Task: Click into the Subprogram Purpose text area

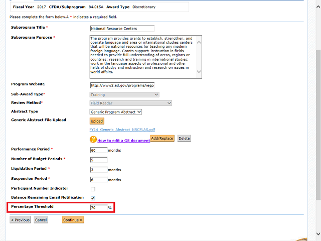Action: (142, 56)
